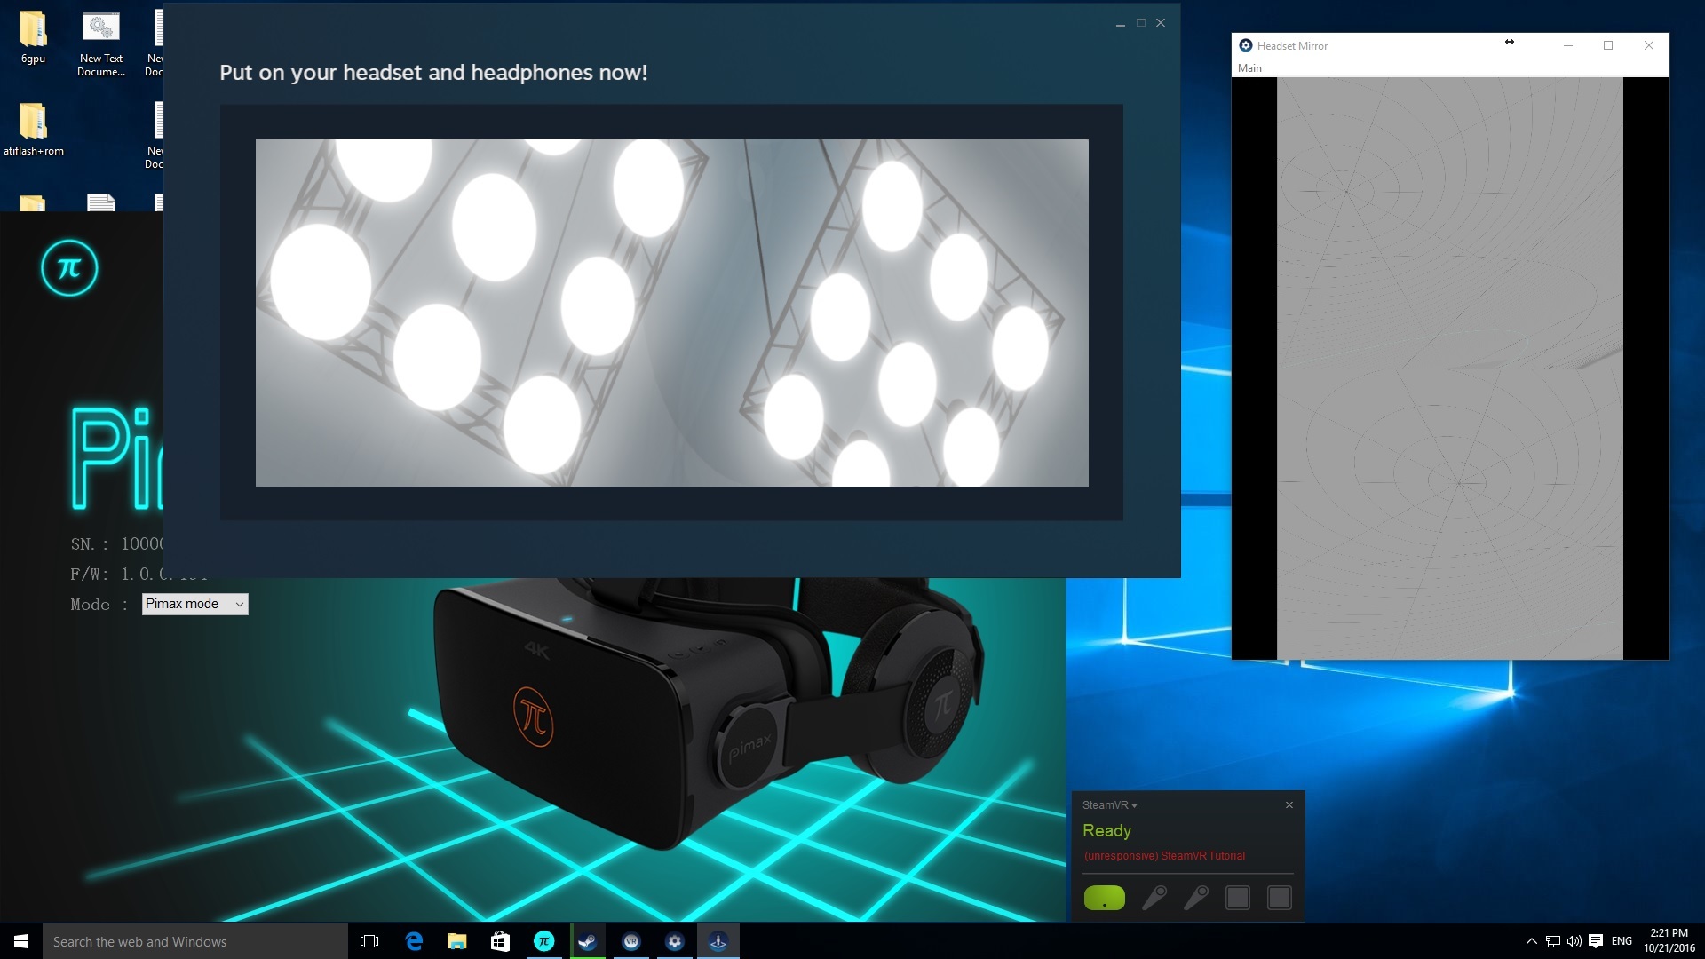1705x959 pixels.
Task: Minimize the Headset Mirror window
Action: (x=1568, y=45)
